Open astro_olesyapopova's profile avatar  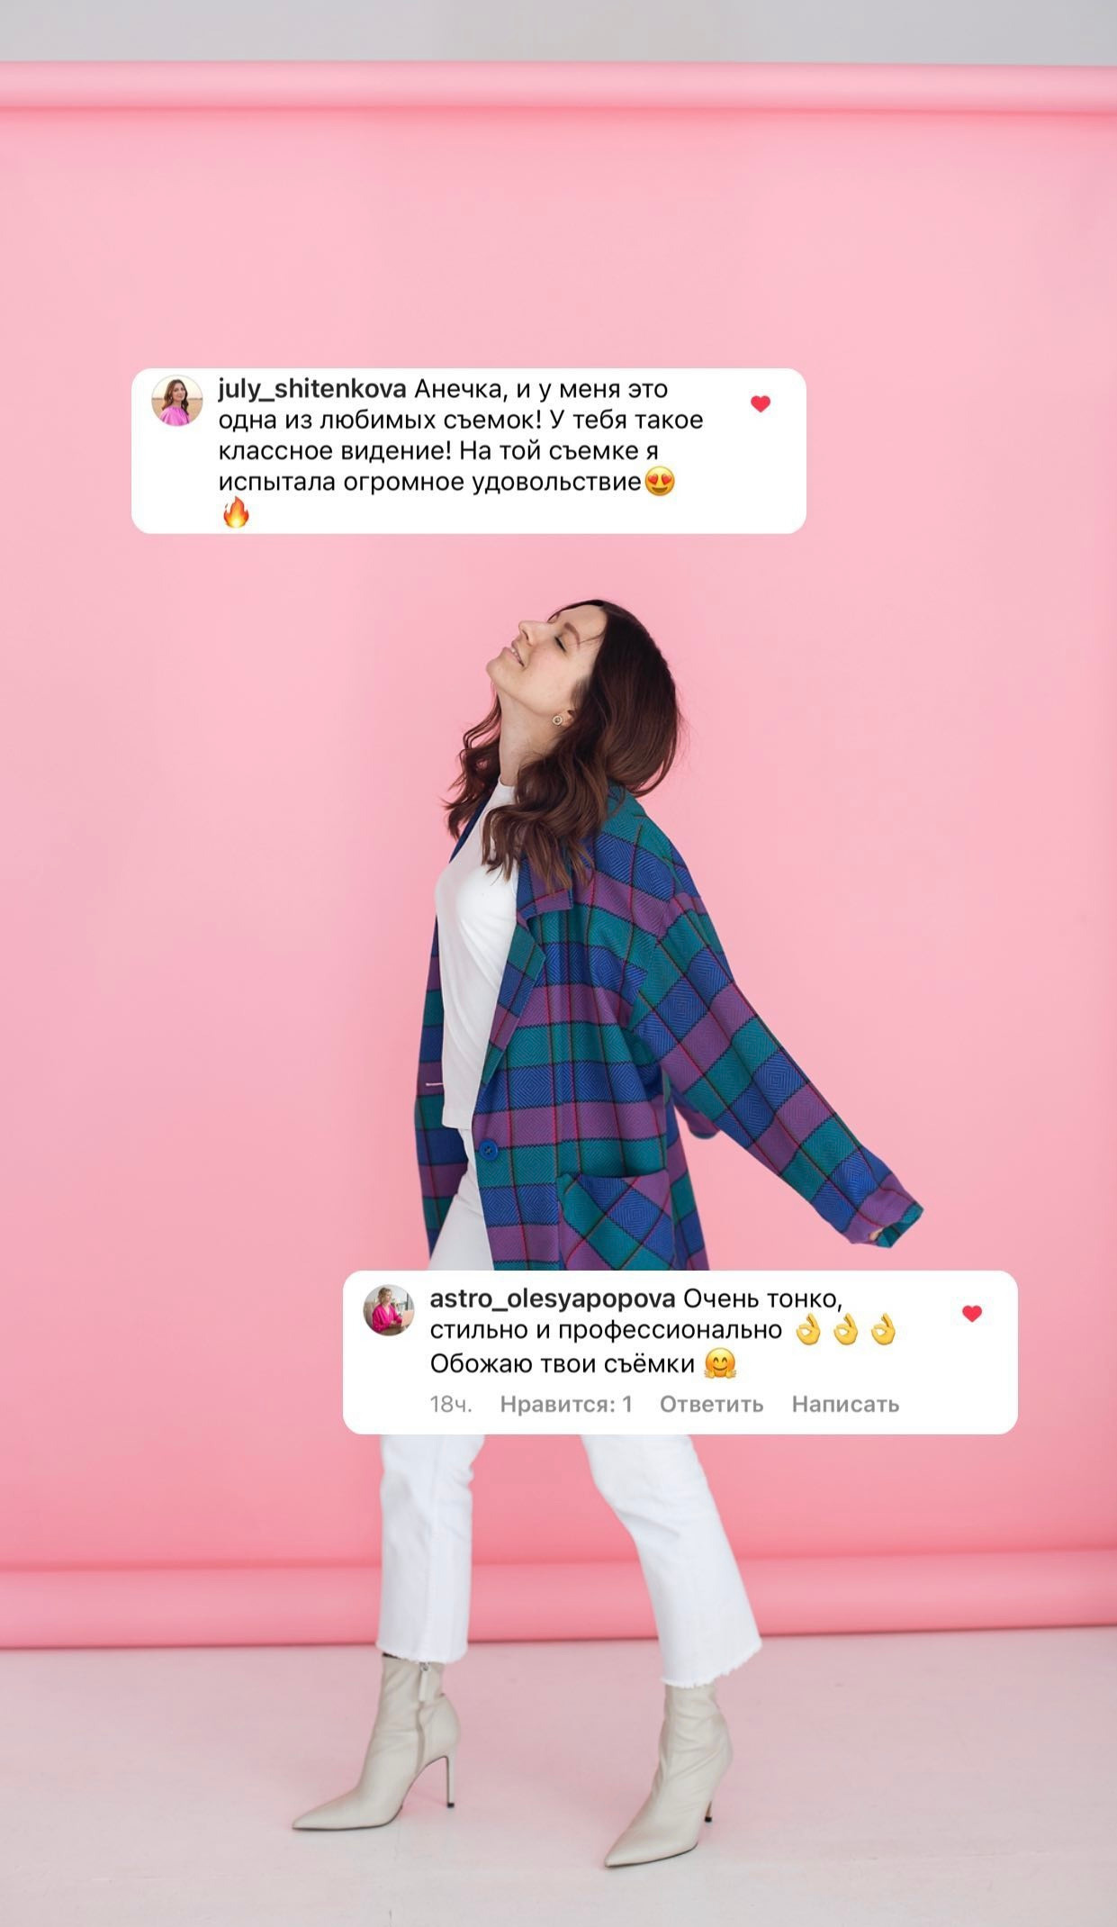(388, 1310)
